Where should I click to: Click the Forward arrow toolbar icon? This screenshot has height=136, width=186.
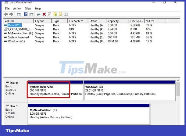click(x=11, y=14)
